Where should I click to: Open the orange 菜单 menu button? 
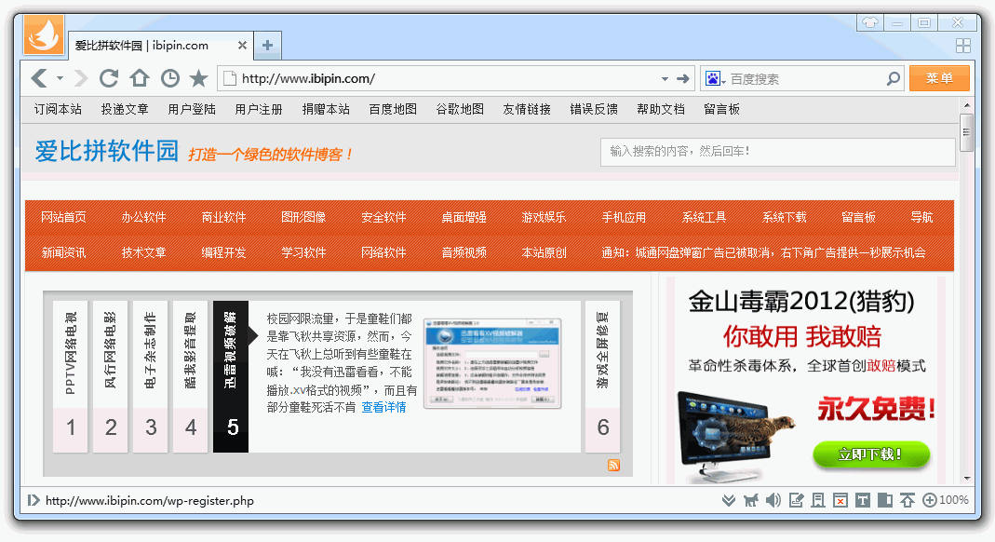click(939, 78)
